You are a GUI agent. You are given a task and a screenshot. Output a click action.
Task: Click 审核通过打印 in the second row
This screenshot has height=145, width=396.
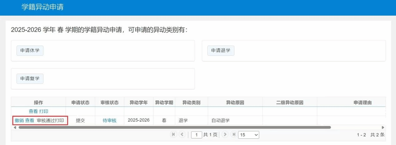coord(50,120)
